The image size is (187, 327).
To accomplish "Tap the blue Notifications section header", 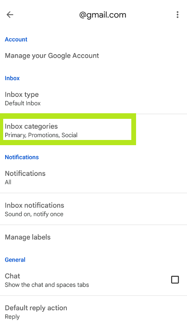I will click(x=21, y=157).
